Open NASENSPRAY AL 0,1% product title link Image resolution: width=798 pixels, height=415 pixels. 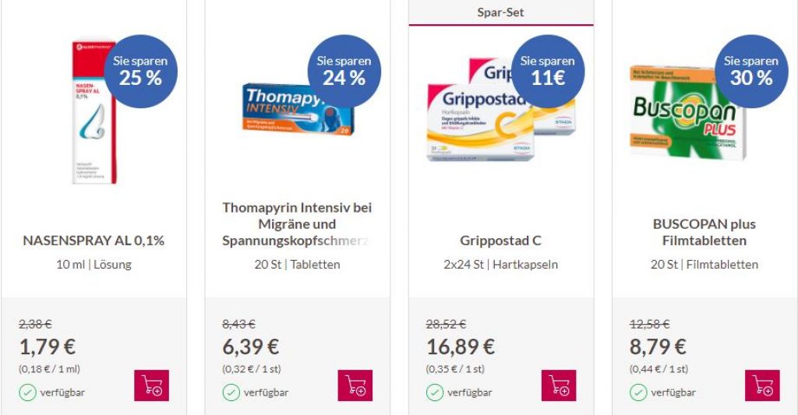(94, 241)
